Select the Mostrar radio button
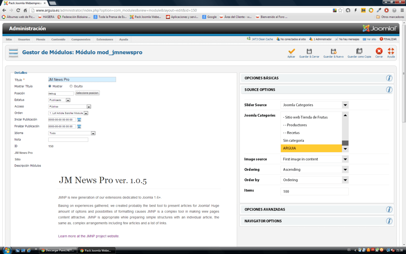 pos(50,86)
